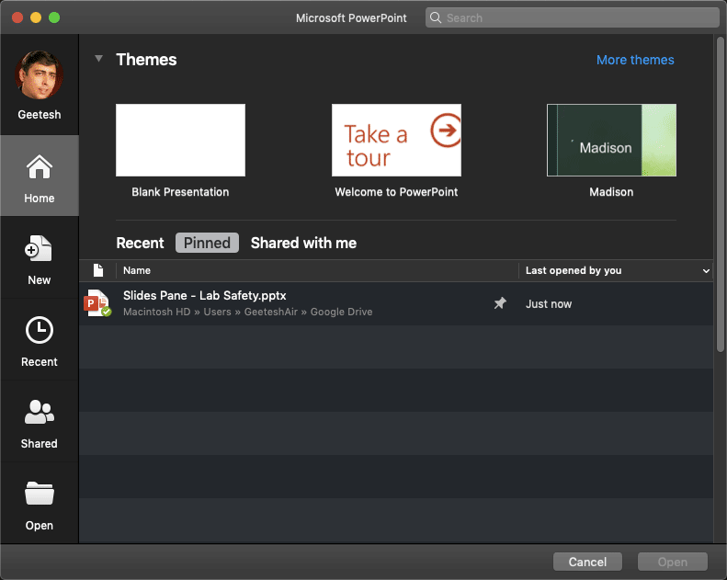
Task: Click the Name column header
Action: pyautogui.click(x=137, y=270)
